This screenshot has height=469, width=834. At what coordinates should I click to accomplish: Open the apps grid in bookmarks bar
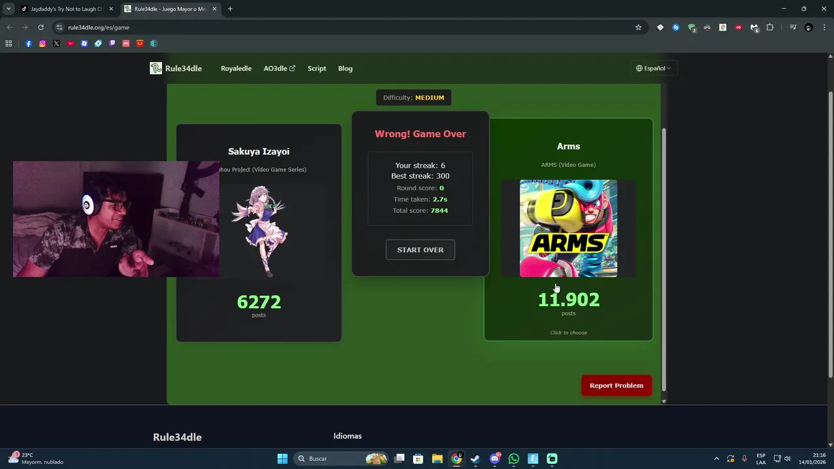(8, 44)
